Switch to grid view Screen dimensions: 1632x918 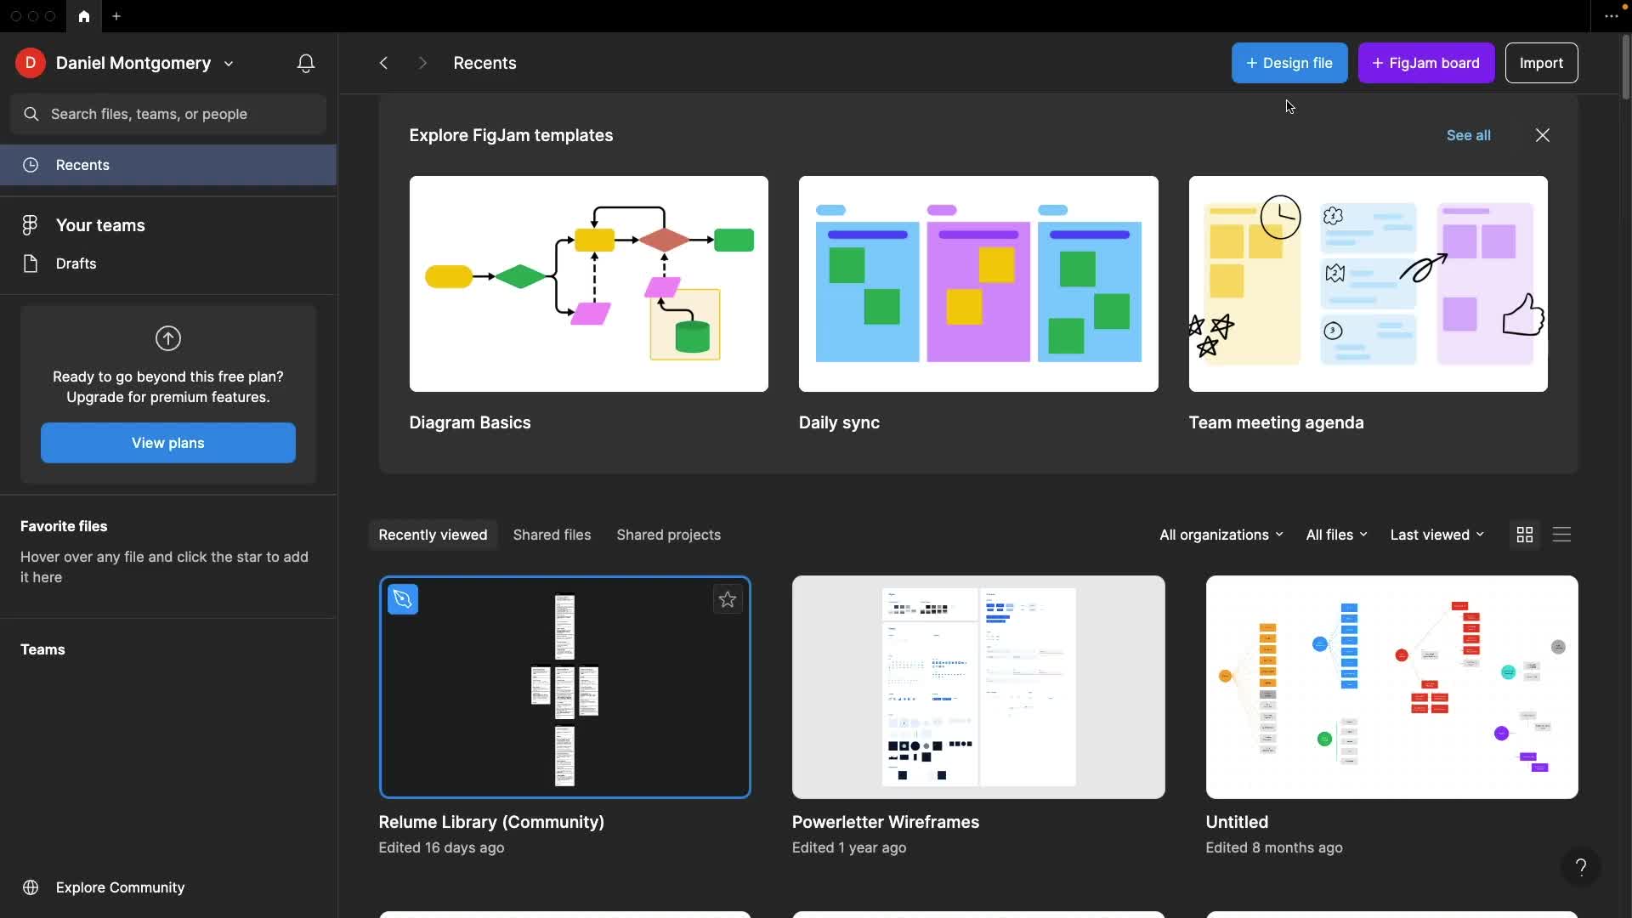1525,535
